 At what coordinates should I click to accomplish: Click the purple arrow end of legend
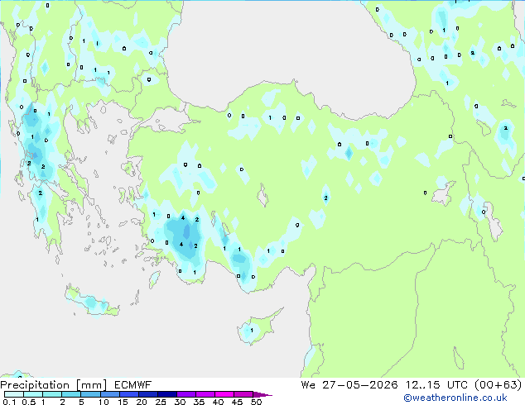point(262,394)
